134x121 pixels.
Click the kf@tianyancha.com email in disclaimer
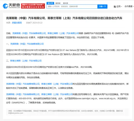click(x=16, y=113)
